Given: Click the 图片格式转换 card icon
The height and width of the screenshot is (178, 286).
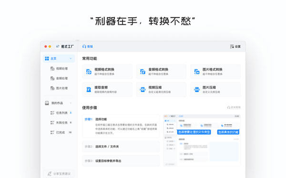Looking at the screenshot, I should pyautogui.click(x=197, y=72).
